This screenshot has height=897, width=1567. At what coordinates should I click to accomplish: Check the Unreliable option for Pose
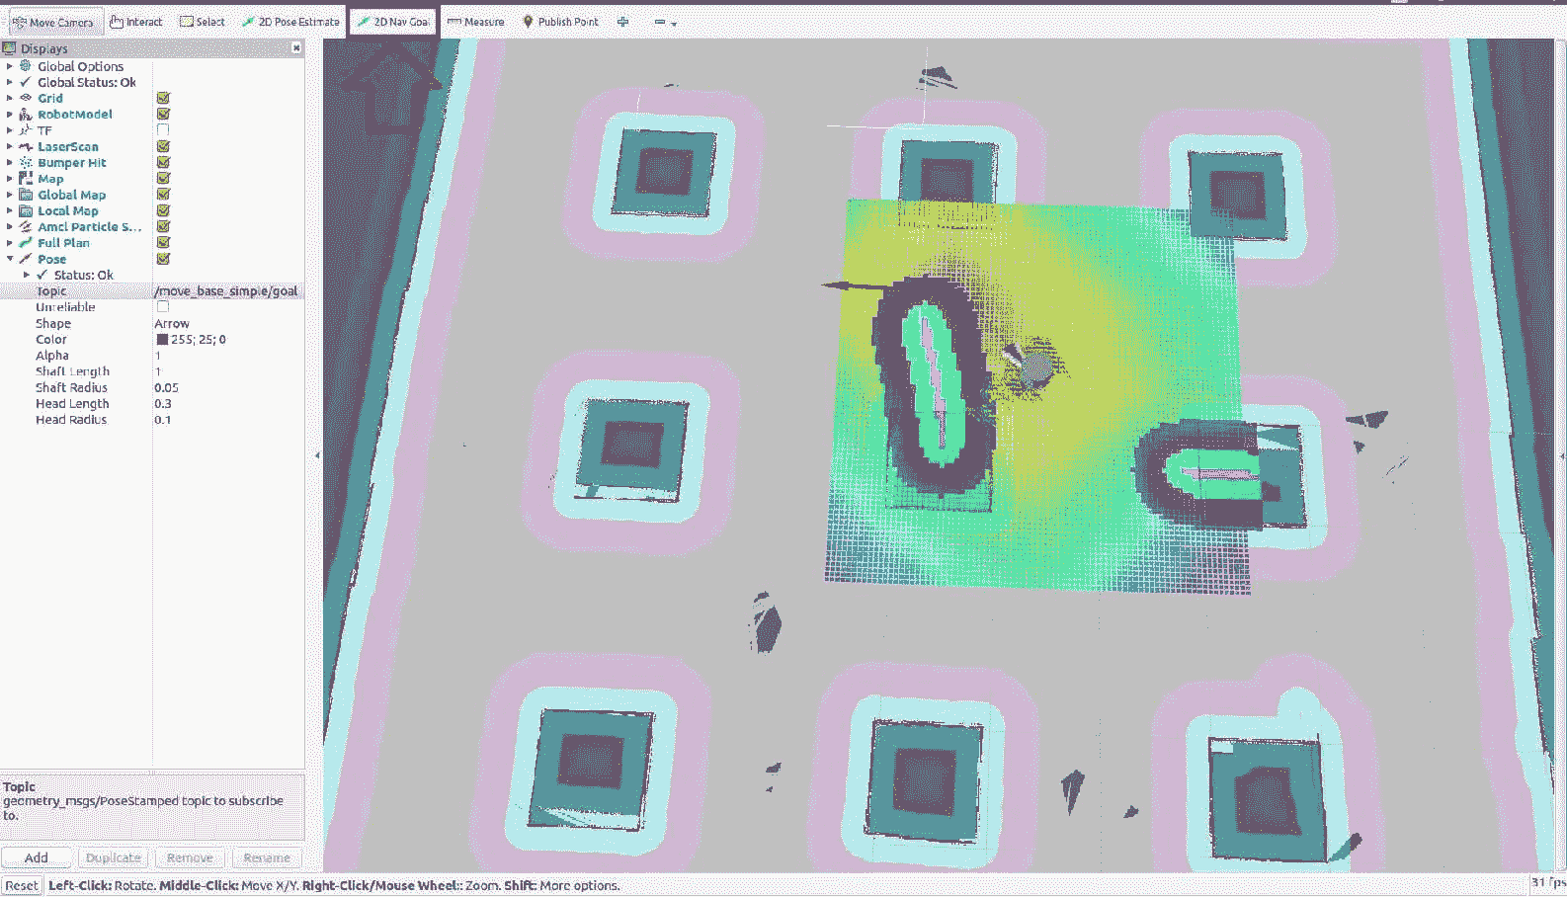point(163,307)
